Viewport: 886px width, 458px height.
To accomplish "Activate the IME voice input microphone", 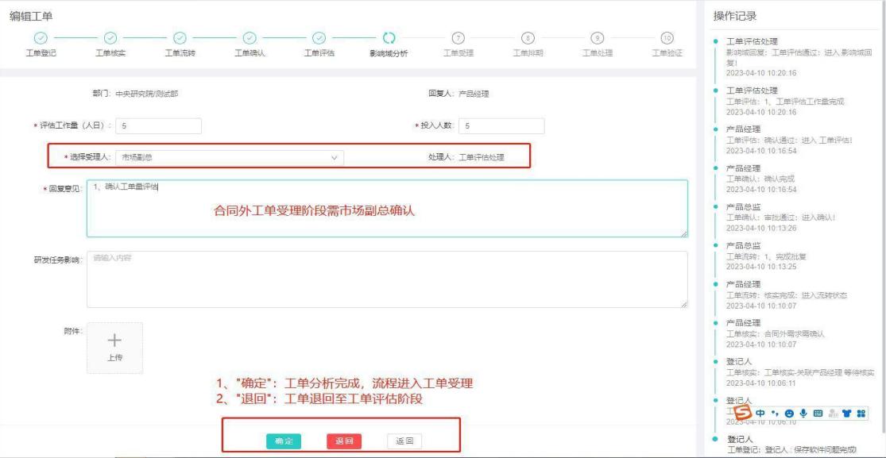I will 803,414.
